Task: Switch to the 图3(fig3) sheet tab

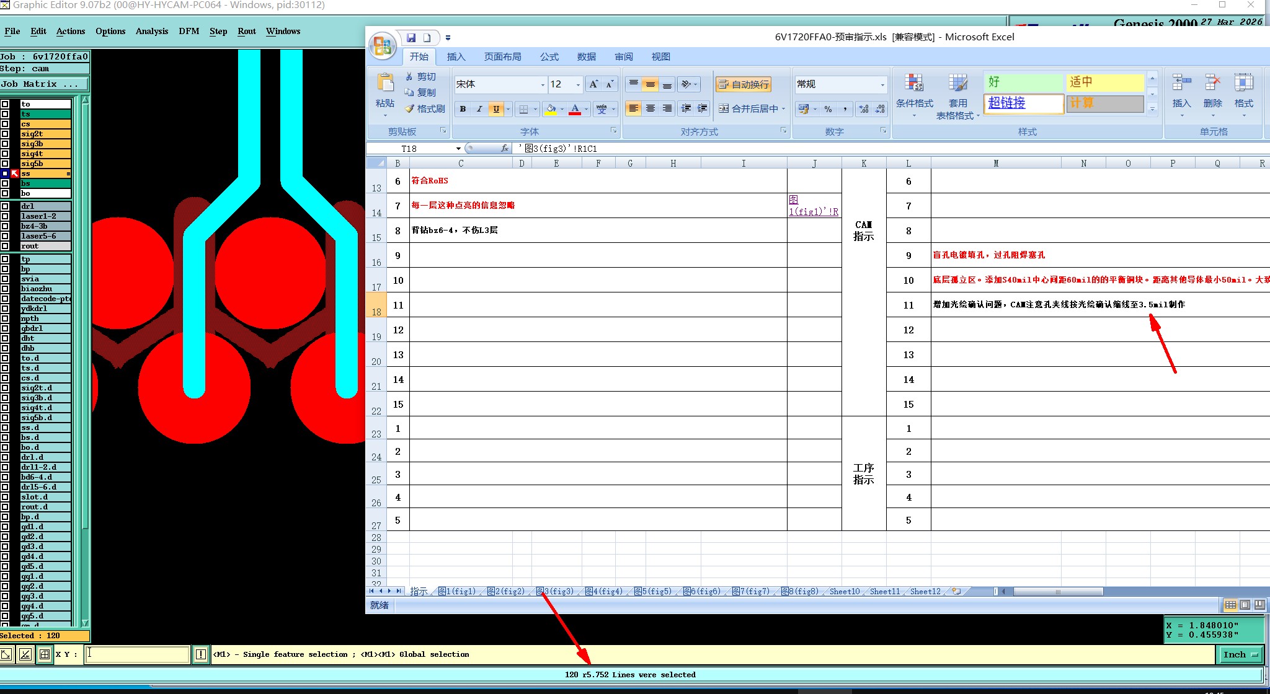Action: point(556,591)
